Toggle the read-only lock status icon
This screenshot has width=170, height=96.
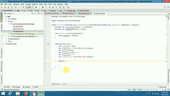(162, 90)
